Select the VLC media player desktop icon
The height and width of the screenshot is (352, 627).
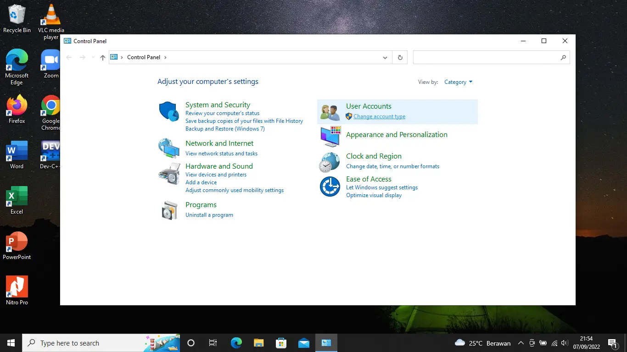(51, 22)
